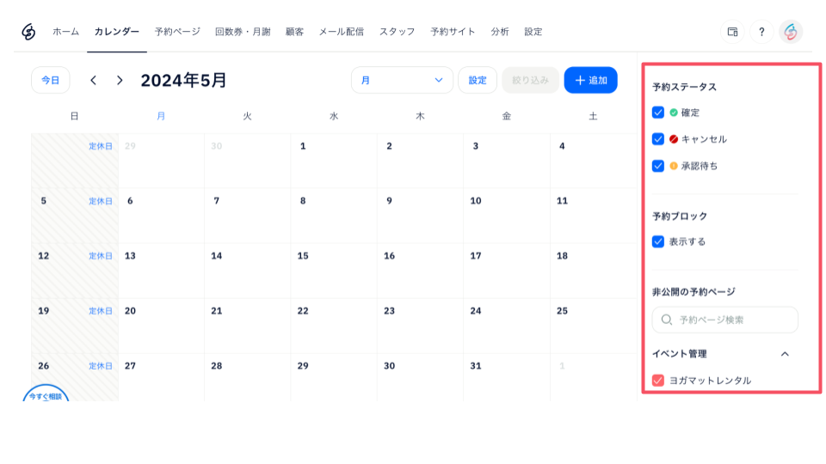The height and width of the screenshot is (464, 826).
Task: Select May 27 on the calendar
Action: [161, 378]
